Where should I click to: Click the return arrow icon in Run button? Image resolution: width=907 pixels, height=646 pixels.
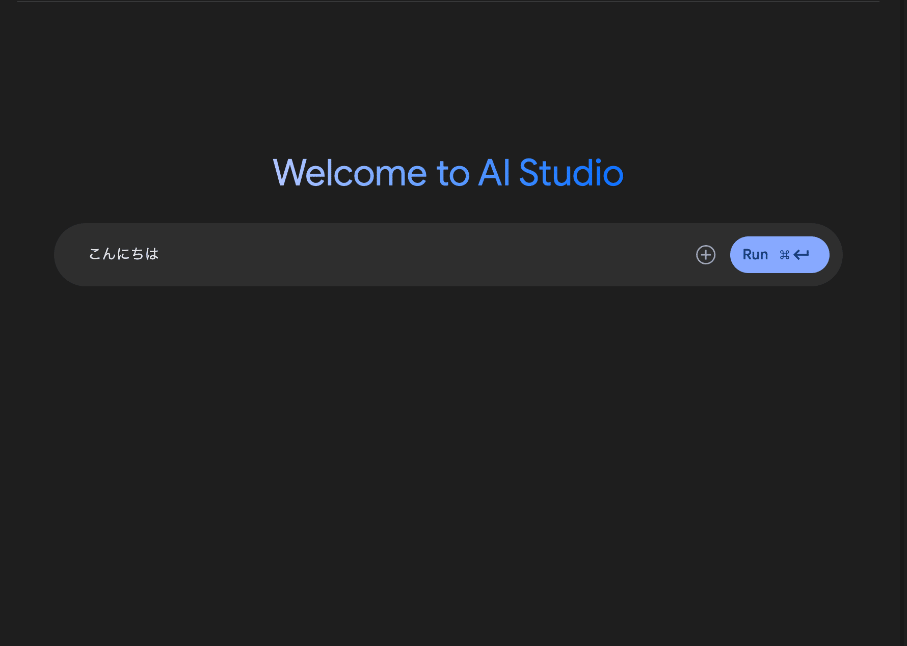coord(802,255)
